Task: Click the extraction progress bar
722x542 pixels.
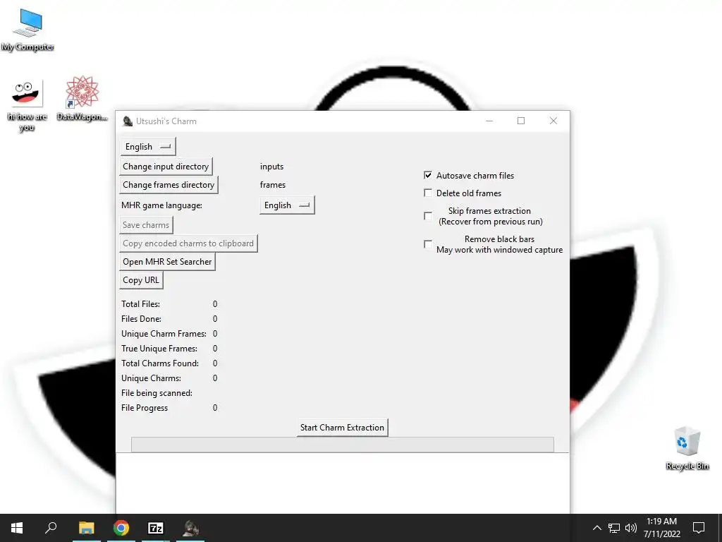Action: point(342,445)
